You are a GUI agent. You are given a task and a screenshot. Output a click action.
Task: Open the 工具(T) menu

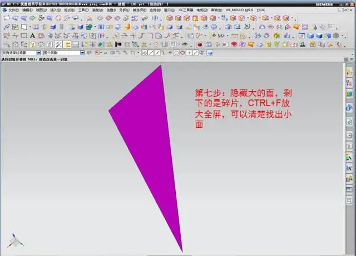click(83, 10)
